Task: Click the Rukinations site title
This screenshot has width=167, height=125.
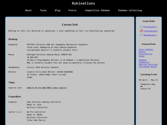Action: (x=83, y=3)
